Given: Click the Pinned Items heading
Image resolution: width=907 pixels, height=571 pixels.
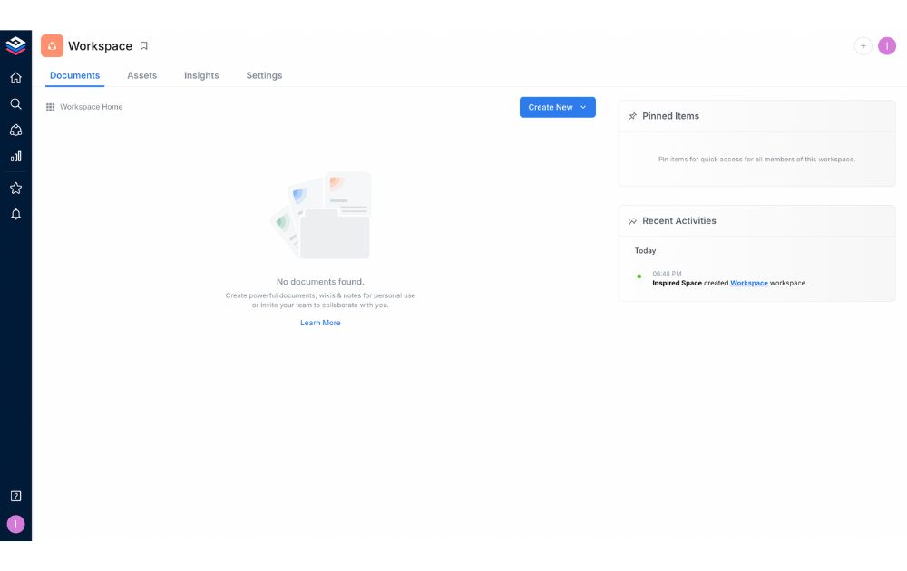Looking at the screenshot, I should click(x=670, y=116).
